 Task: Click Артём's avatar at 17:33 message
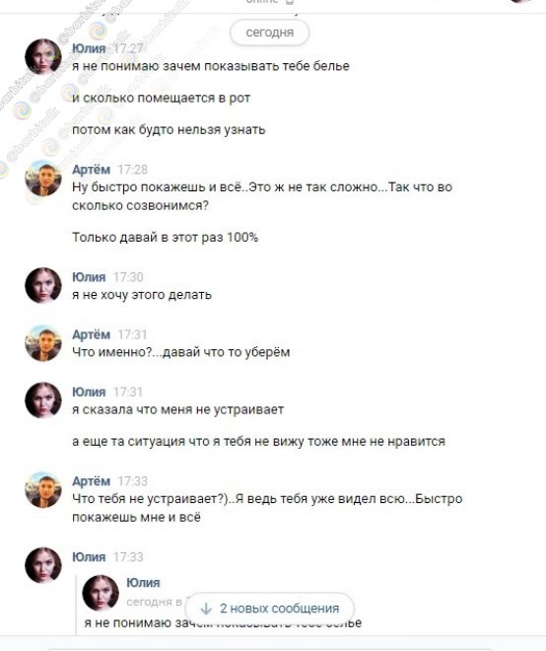(x=43, y=489)
